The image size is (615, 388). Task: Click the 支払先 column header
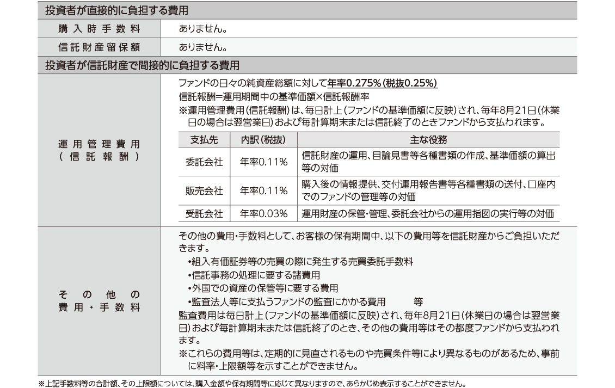click(x=204, y=139)
